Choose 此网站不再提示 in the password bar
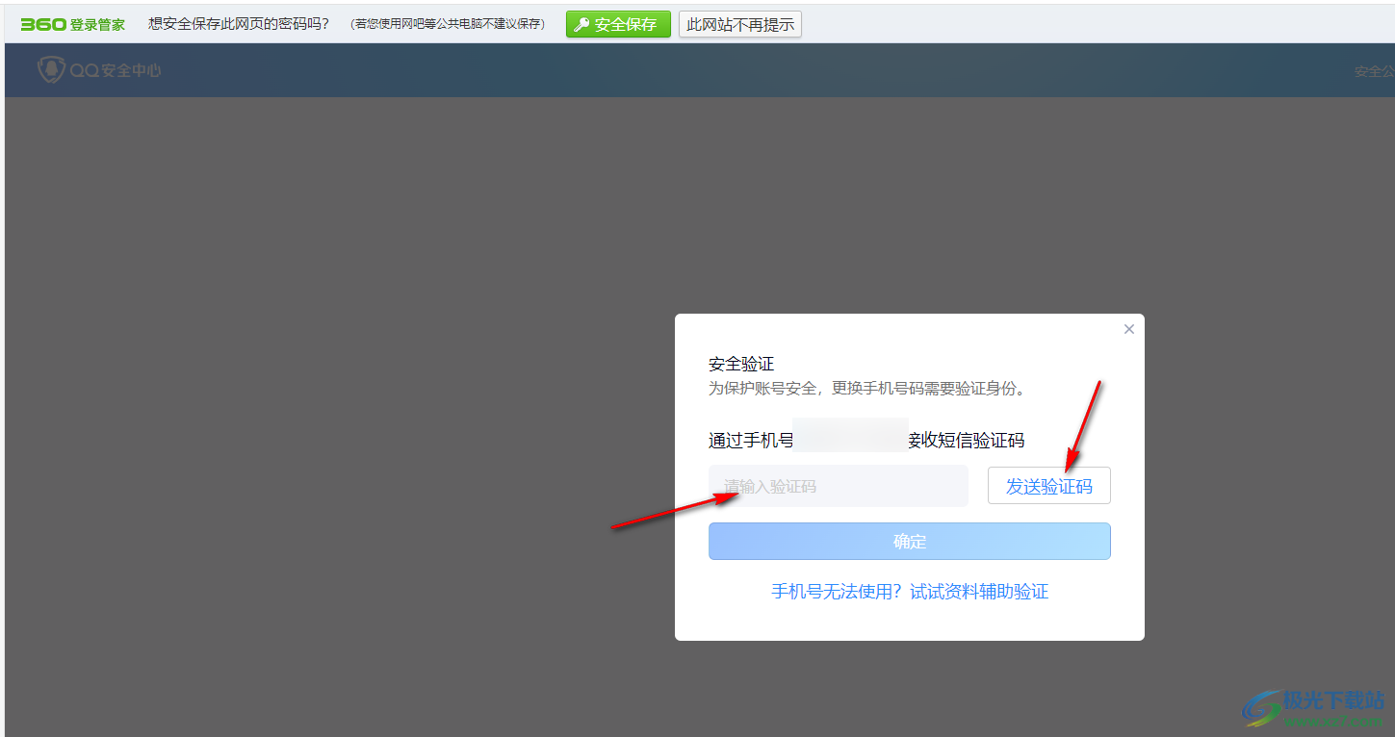The image size is (1395, 737). click(x=740, y=24)
